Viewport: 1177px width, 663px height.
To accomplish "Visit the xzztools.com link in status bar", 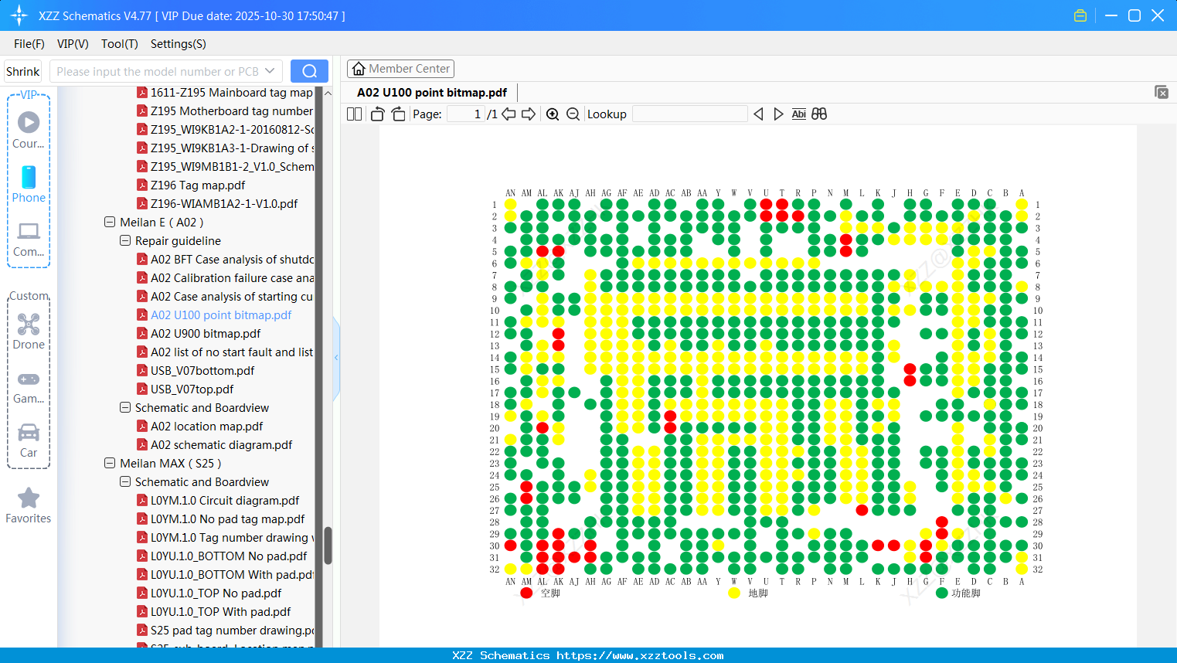I will (x=641, y=655).
